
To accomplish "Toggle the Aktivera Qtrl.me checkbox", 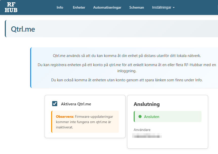I will coord(54,104).
